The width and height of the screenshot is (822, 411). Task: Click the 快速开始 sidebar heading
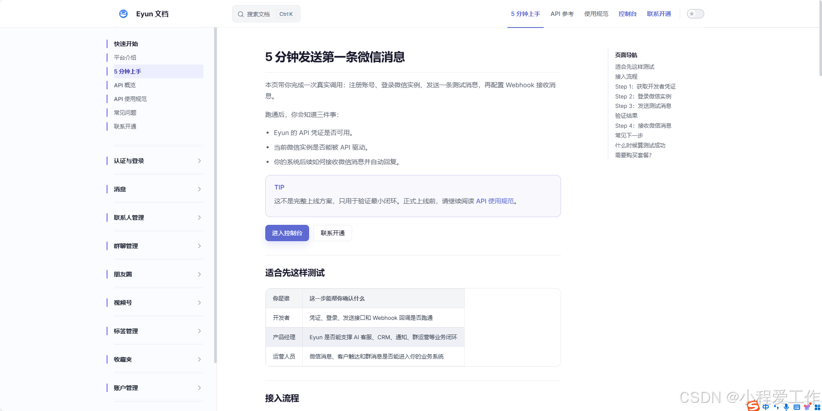pyautogui.click(x=126, y=44)
